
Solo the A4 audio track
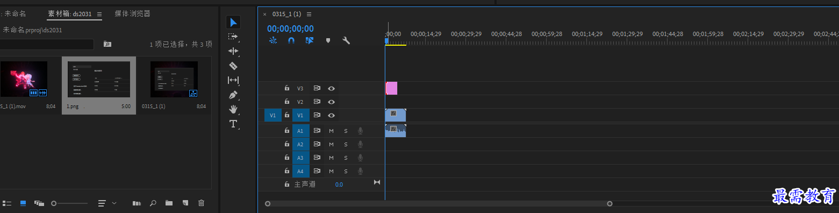(346, 171)
